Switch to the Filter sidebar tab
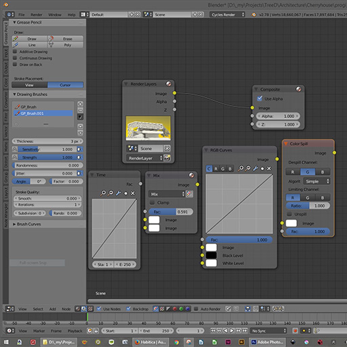Screen dimensions: 347x347 [6, 117]
